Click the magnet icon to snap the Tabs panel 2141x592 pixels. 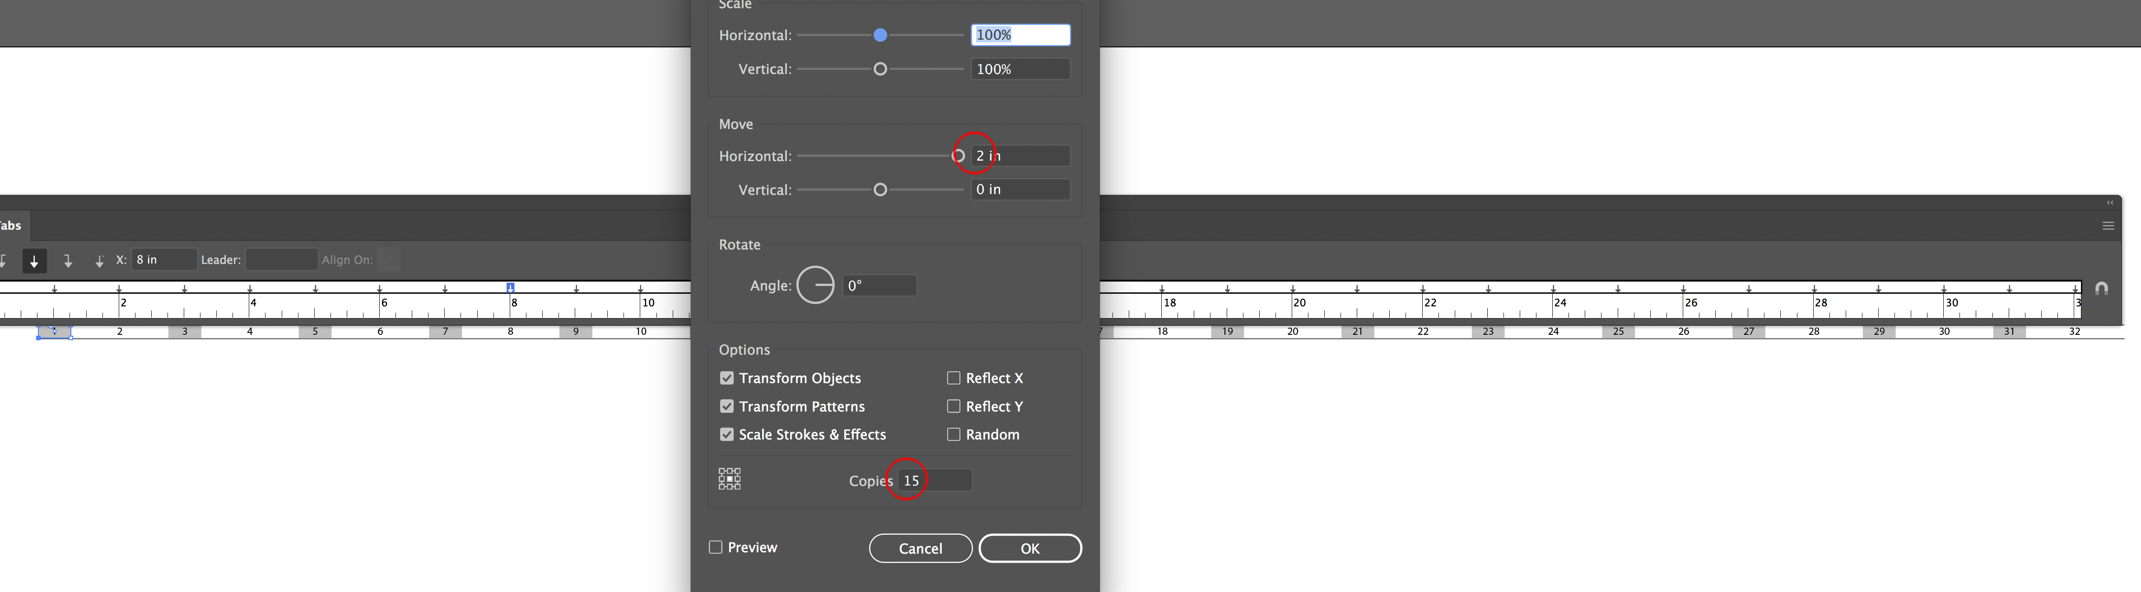pos(2101,289)
